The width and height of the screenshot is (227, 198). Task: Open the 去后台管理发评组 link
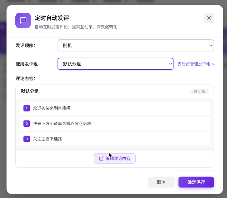click(x=195, y=64)
